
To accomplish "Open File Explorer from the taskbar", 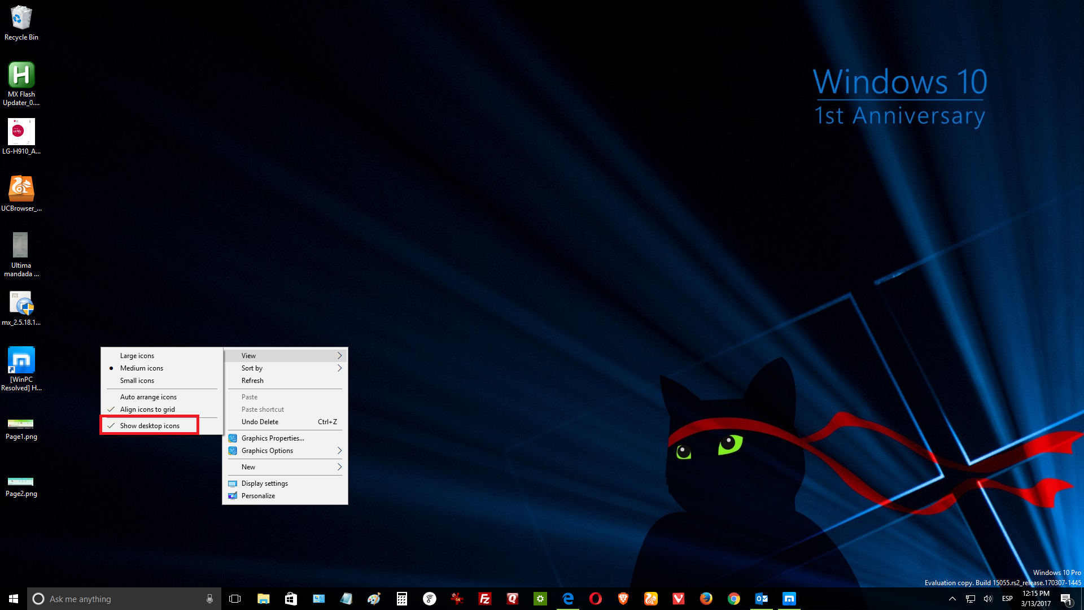I will 263,599.
